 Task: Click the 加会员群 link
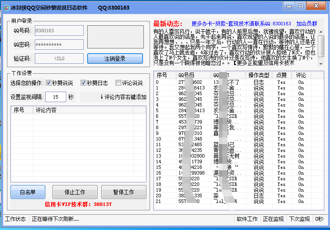click(x=306, y=24)
